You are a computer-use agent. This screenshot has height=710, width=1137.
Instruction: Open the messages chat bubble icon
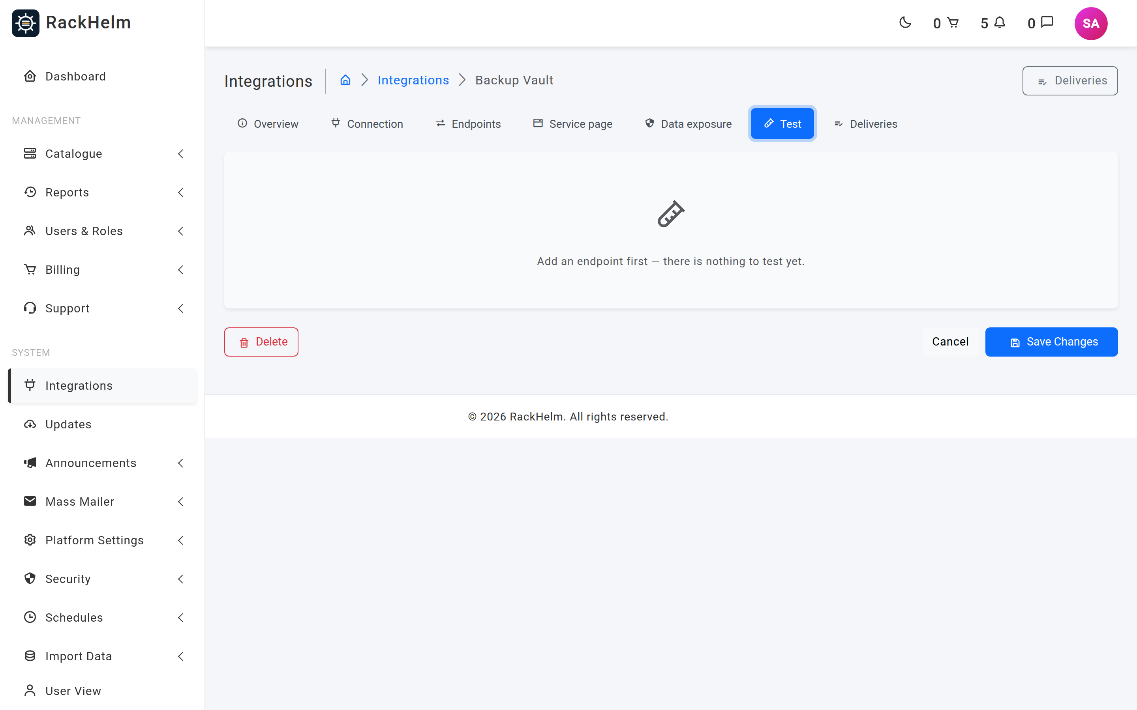click(1047, 22)
